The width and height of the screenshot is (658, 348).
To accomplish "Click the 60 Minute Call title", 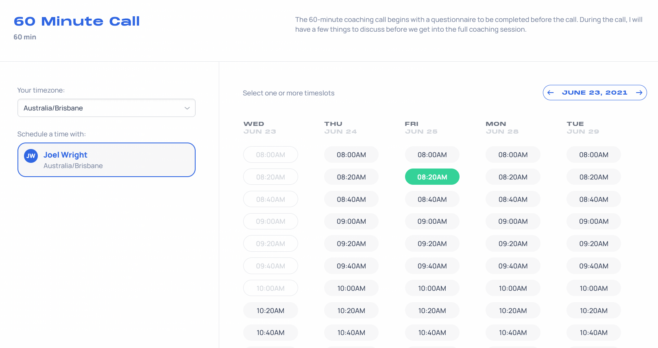I will (x=77, y=21).
